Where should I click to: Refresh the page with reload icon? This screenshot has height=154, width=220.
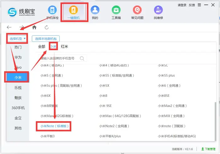pos(47,27)
